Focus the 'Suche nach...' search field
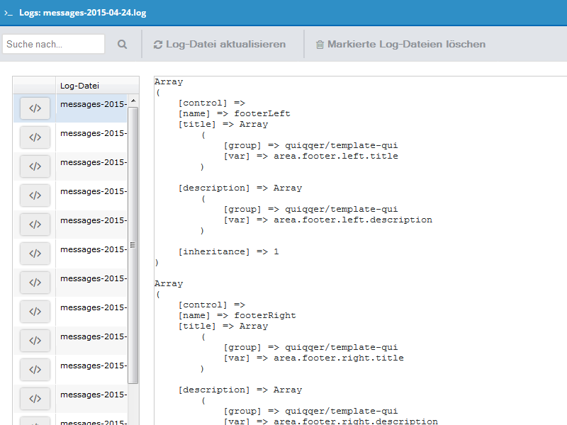The width and height of the screenshot is (567, 425). click(x=54, y=44)
